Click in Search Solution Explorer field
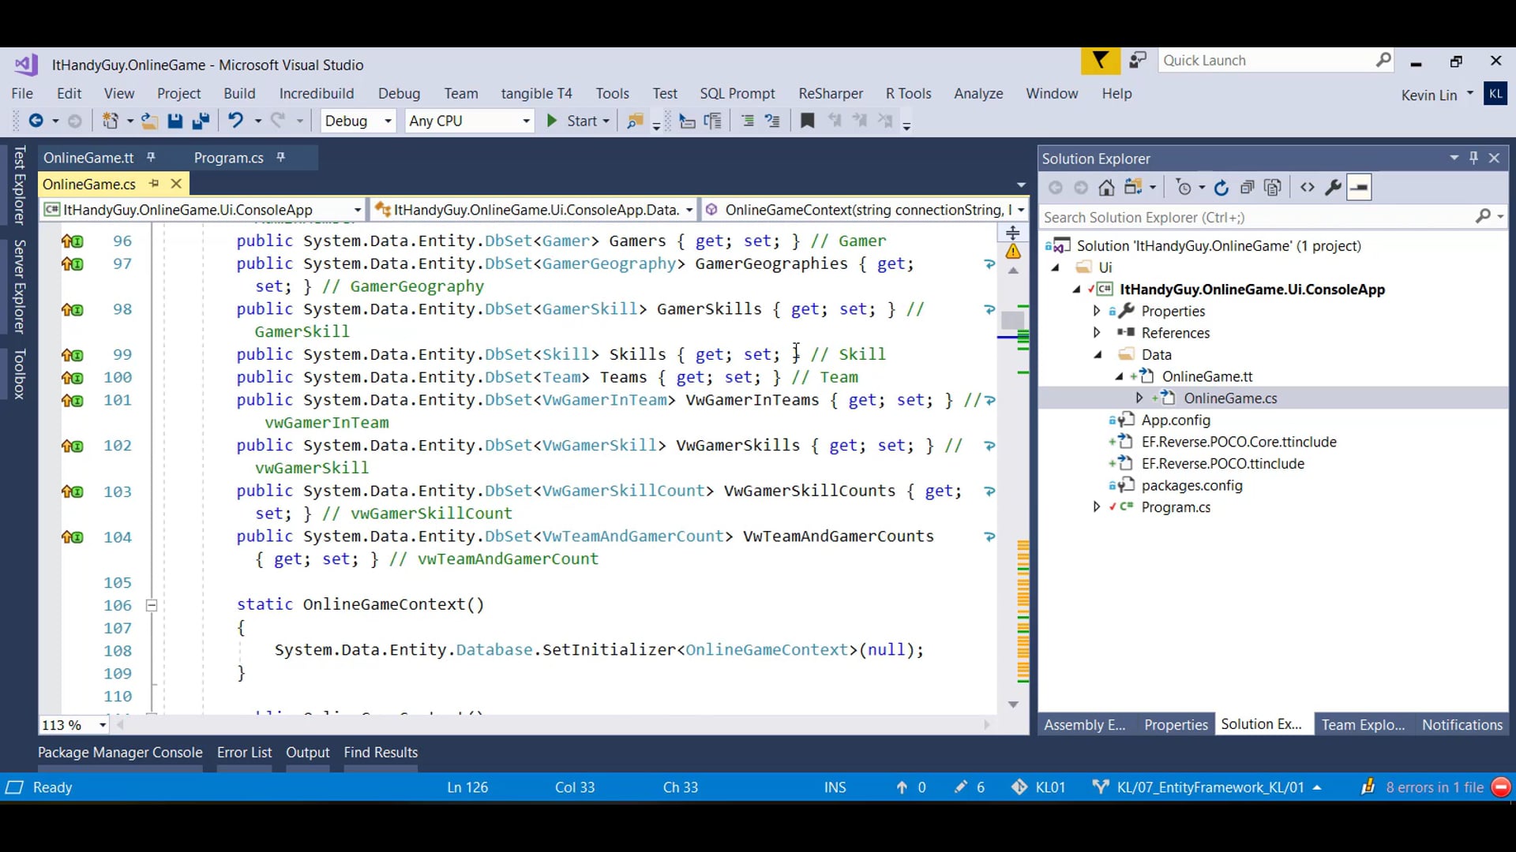1516x852 pixels. coord(1255,217)
